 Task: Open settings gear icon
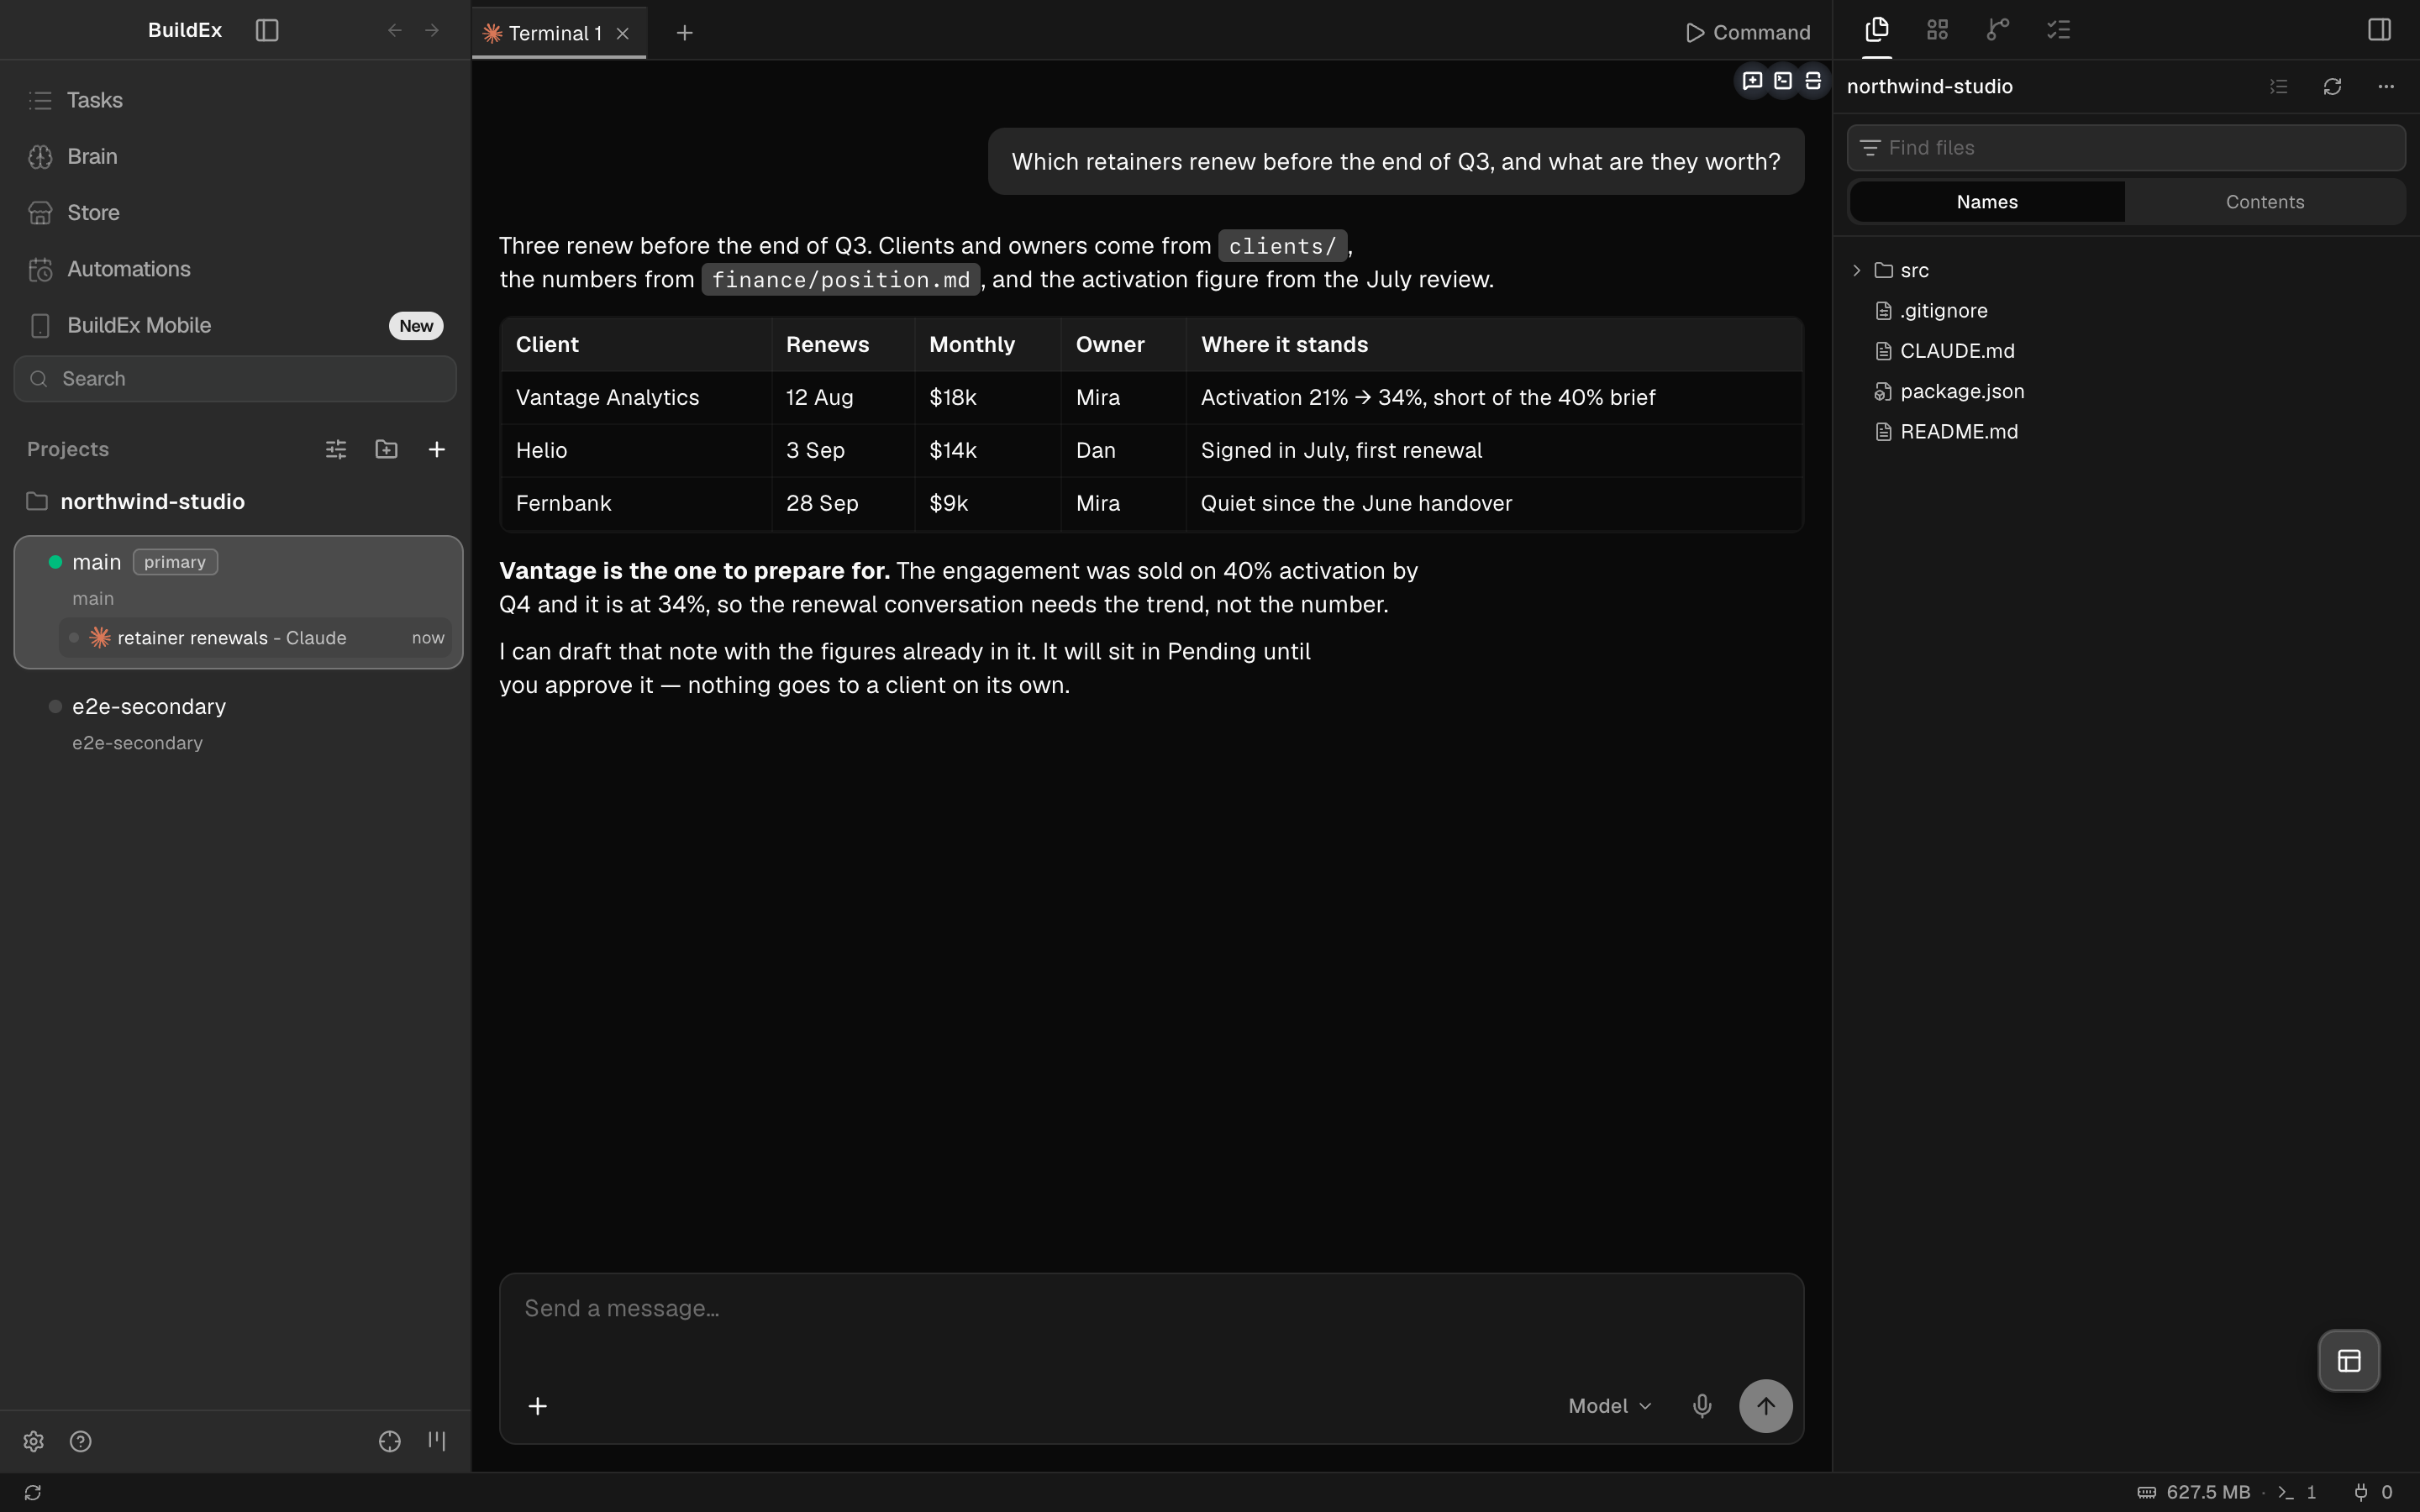pyautogui.click(x=33, y=1441)
